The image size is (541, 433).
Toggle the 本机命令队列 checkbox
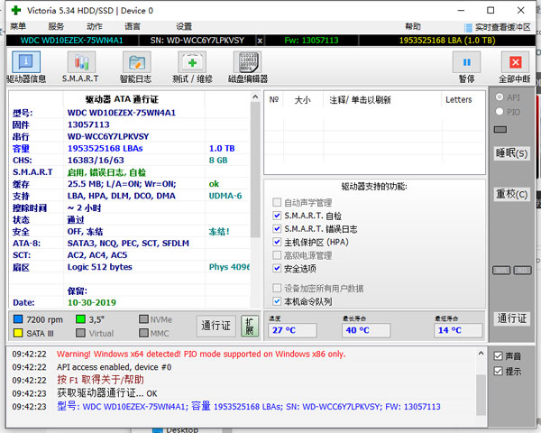(x=277, y=301)
